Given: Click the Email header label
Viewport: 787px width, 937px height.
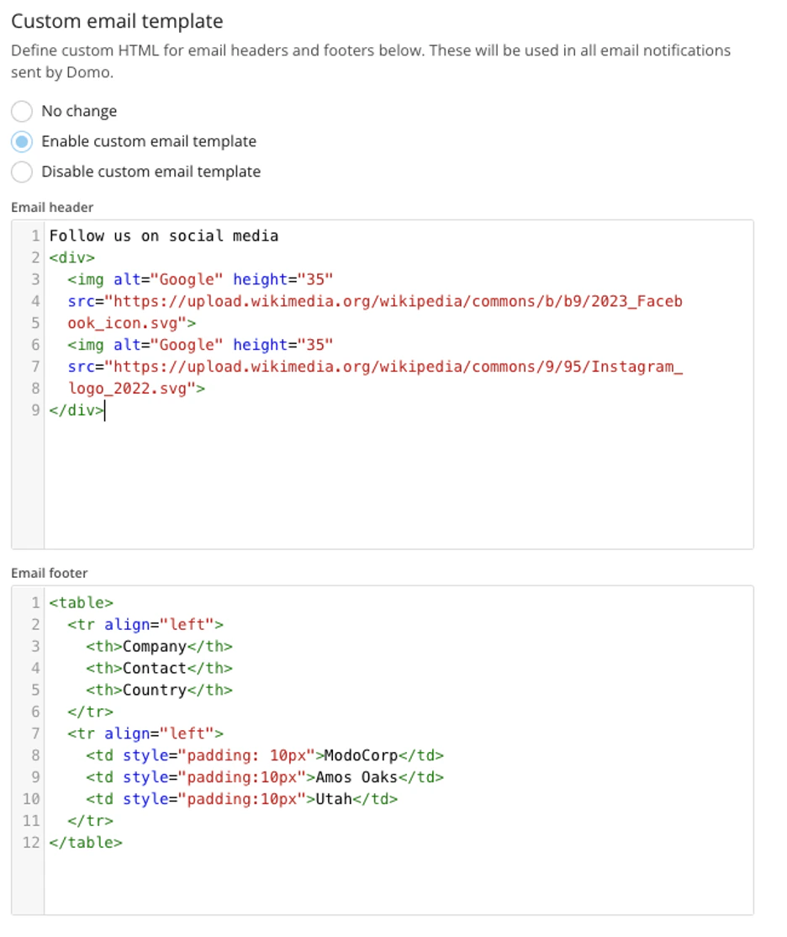Looking at the screenshot, I should (53, 208).
